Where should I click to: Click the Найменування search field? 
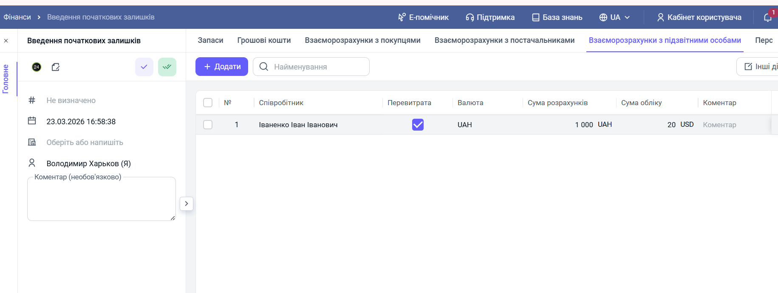click(x=317, y=67)
